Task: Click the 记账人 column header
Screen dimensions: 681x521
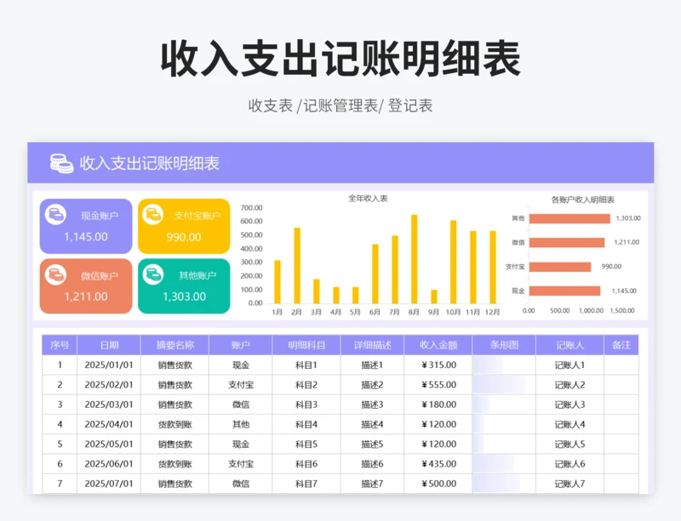Action: (569, 345)
